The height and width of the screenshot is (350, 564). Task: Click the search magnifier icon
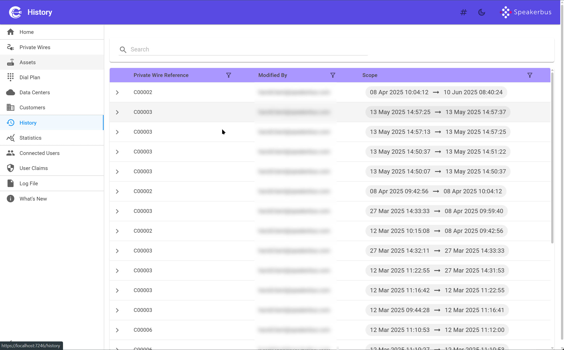[x=123, y=50]
